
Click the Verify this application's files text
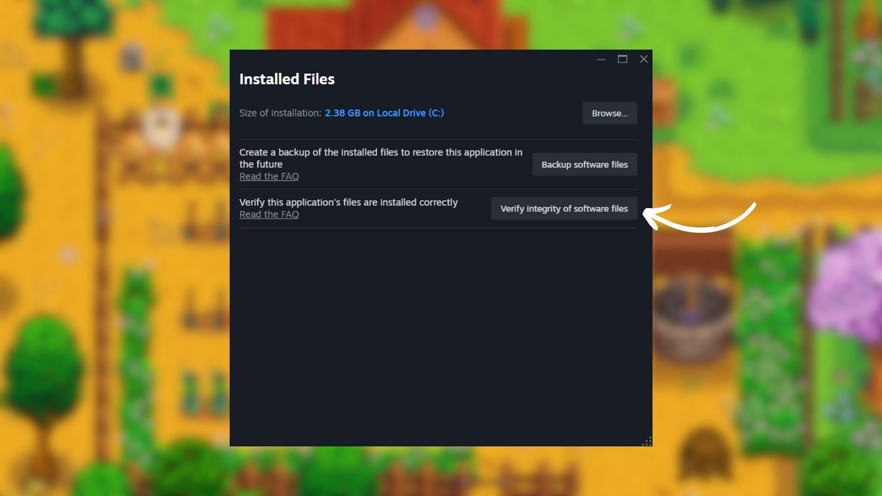click(349, 203)
